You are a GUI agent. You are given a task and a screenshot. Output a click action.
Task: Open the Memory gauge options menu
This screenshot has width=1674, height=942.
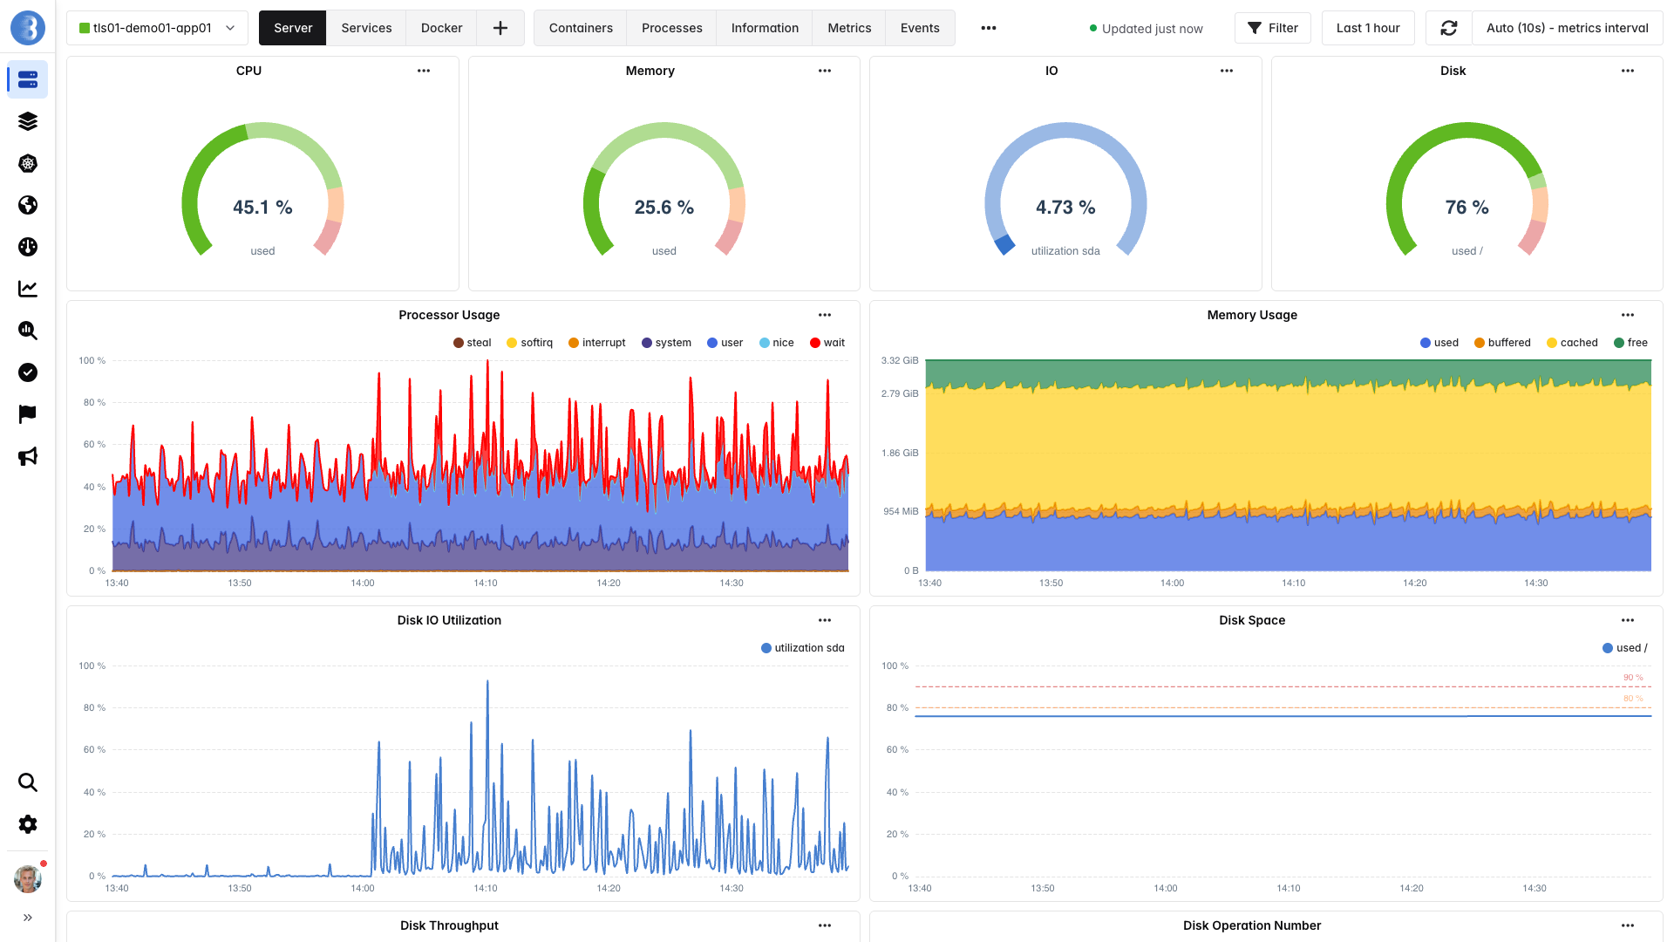pos(825,71)
